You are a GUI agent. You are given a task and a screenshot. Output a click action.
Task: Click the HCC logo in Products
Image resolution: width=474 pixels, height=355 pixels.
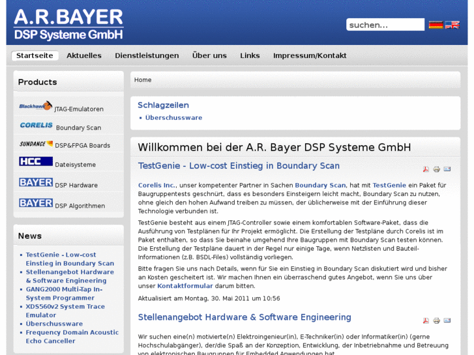(36, 162)
